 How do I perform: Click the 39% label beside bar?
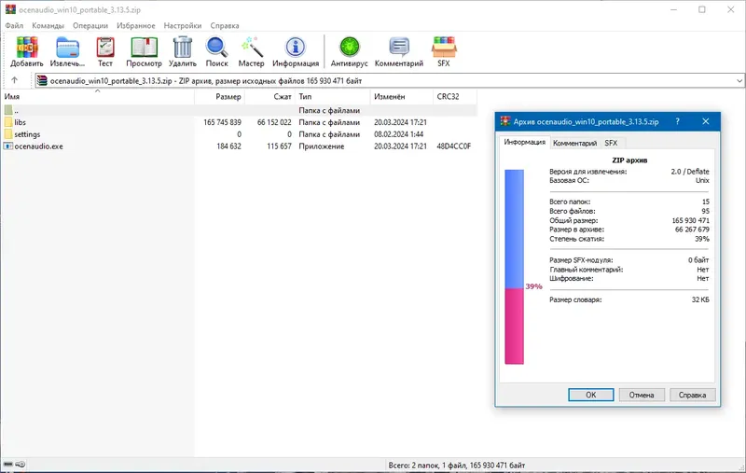click(533, 286)
